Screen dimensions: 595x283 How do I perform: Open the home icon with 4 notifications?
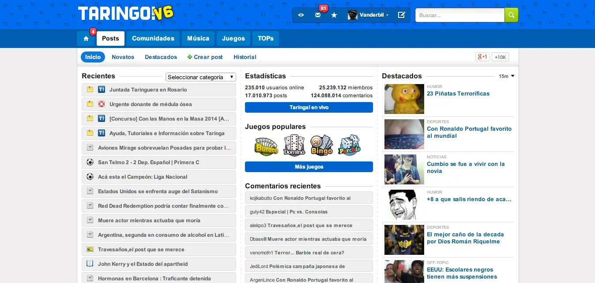(87, 38)
